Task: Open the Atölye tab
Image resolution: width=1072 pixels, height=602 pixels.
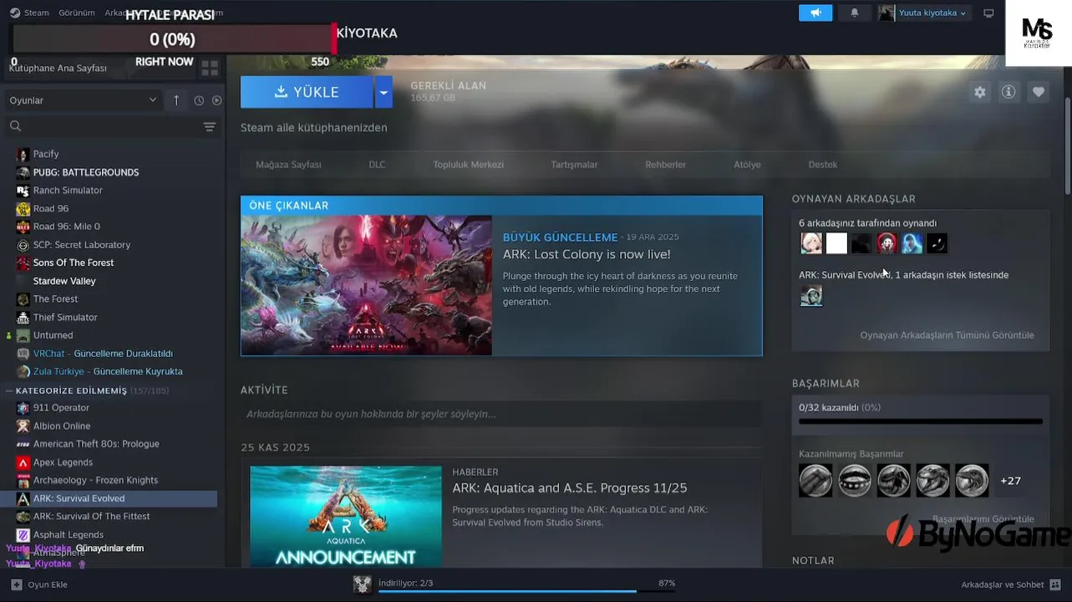Action: coord(747,165)
